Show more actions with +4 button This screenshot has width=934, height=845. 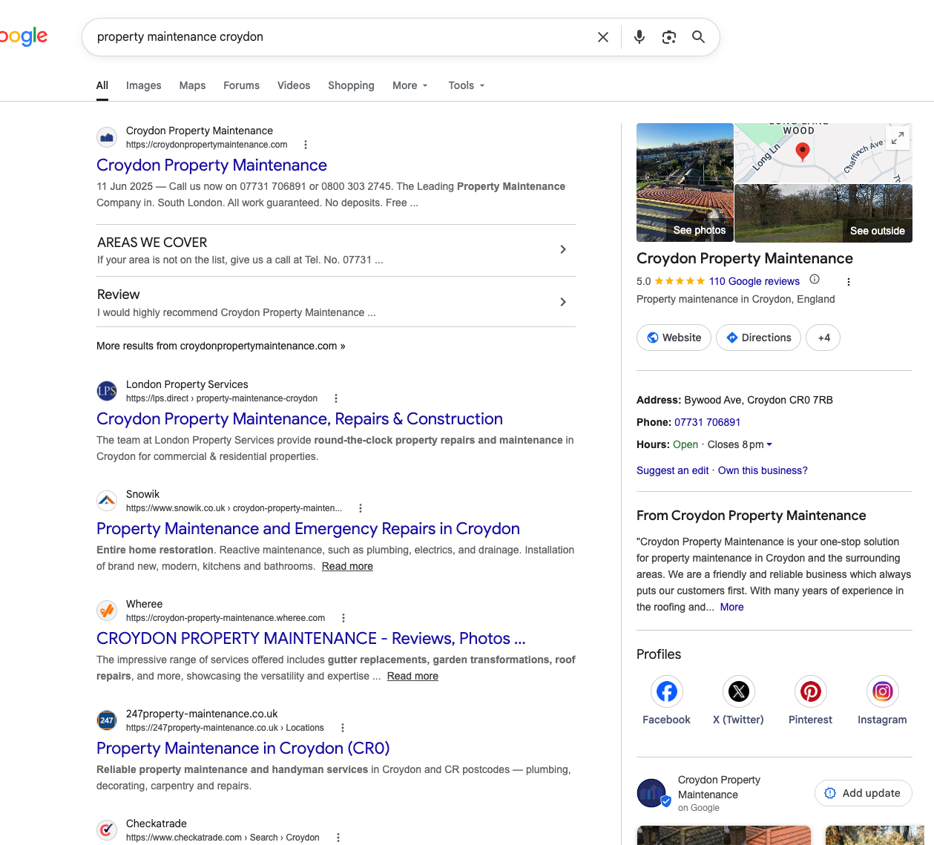coord(823,338)
